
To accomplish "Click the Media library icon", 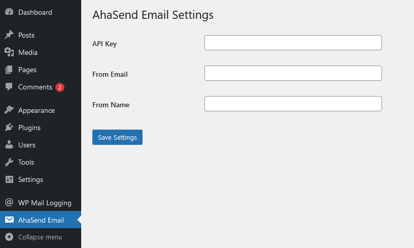I will click(x=9, y=52).
